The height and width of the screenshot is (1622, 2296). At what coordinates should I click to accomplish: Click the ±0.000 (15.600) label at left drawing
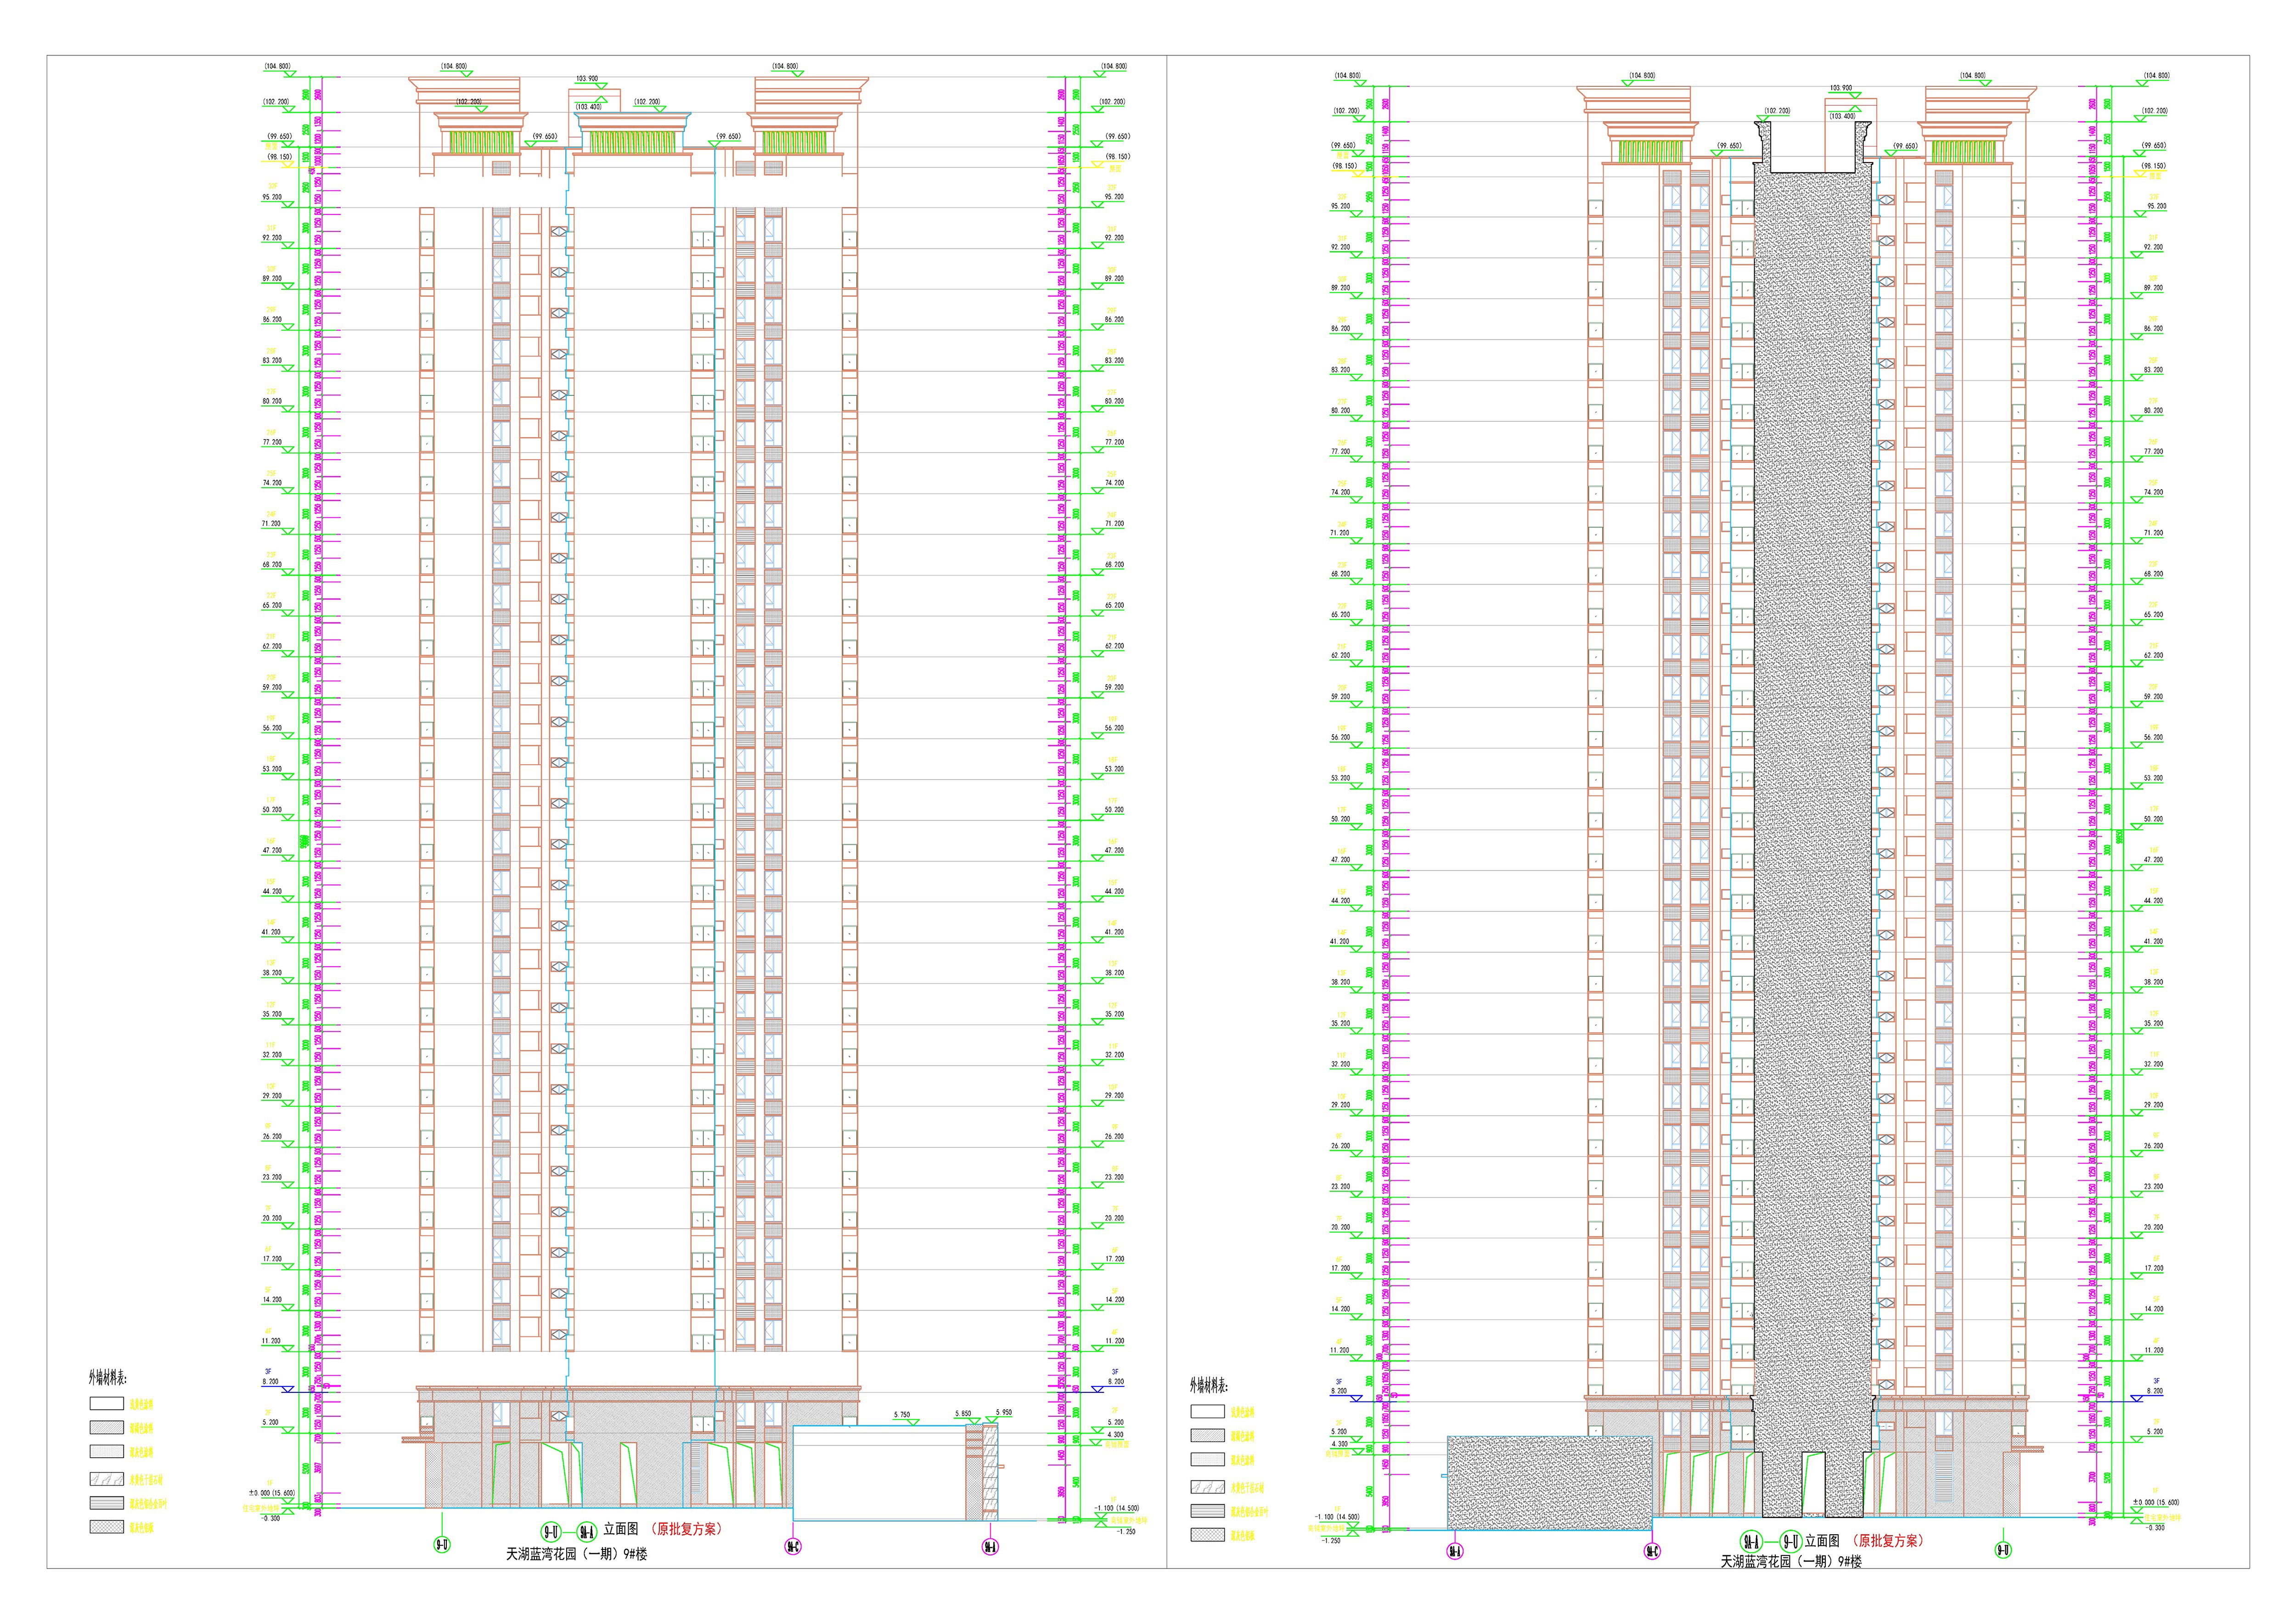point(271,1493)
